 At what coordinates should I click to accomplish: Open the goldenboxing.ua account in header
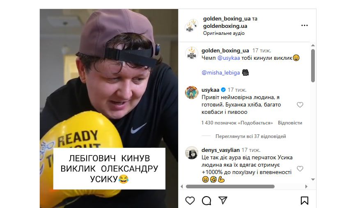pyautogui.click(x=225, y=26)
